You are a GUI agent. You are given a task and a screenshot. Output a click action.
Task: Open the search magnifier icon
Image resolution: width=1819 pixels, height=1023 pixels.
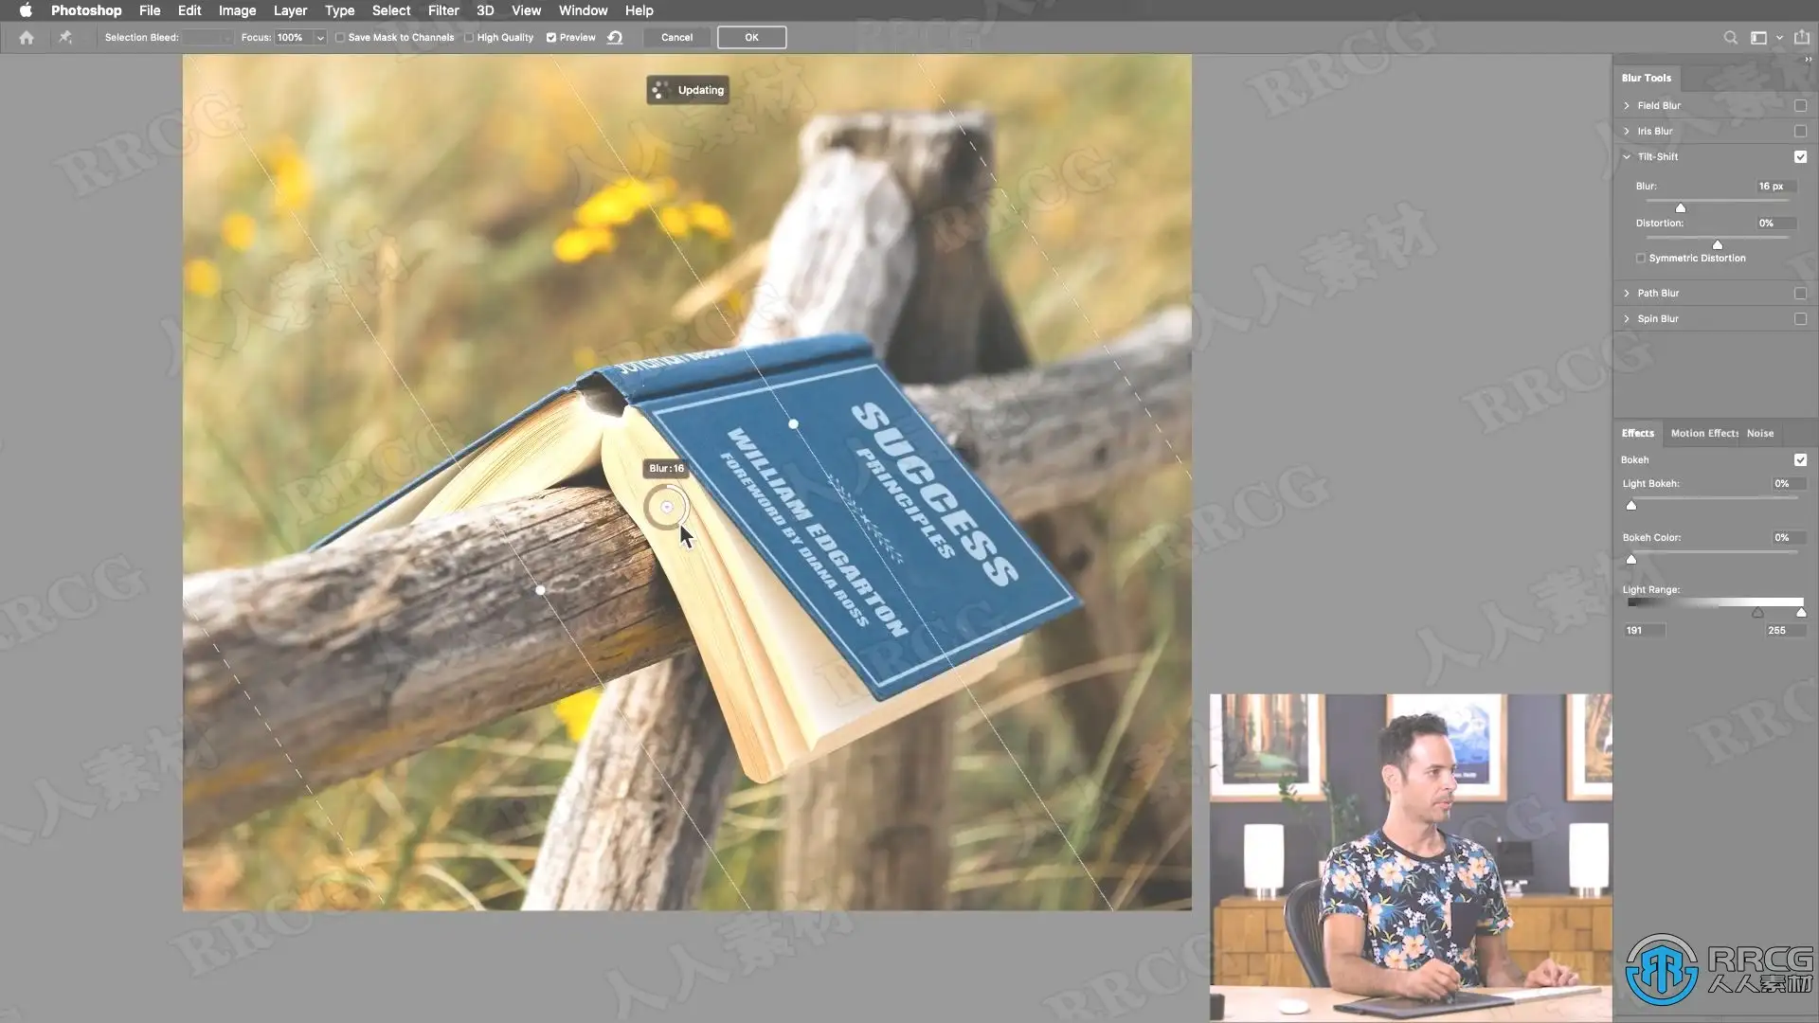[x=1730, y=38]
